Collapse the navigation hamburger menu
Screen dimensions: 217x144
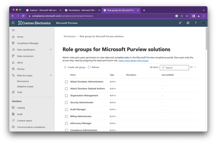13,30
